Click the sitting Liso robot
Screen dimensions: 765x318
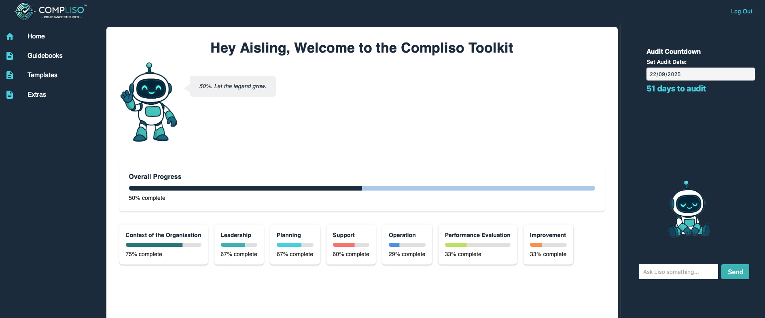click(689, 209)
